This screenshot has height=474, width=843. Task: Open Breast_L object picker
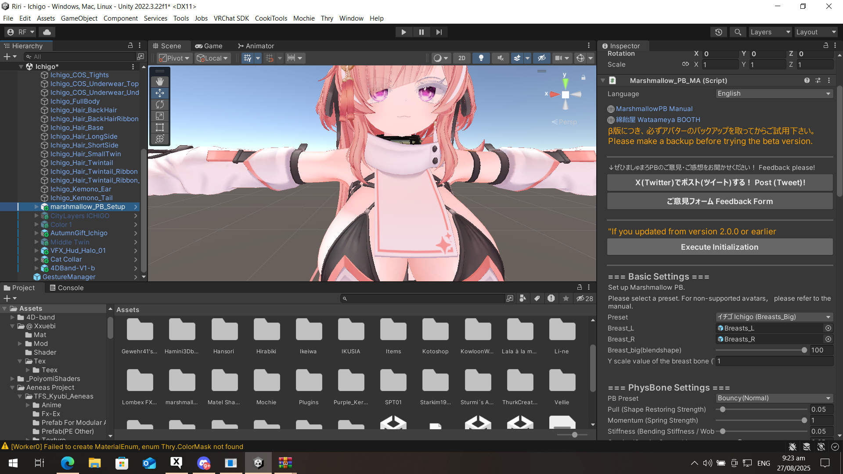[828, 328]
